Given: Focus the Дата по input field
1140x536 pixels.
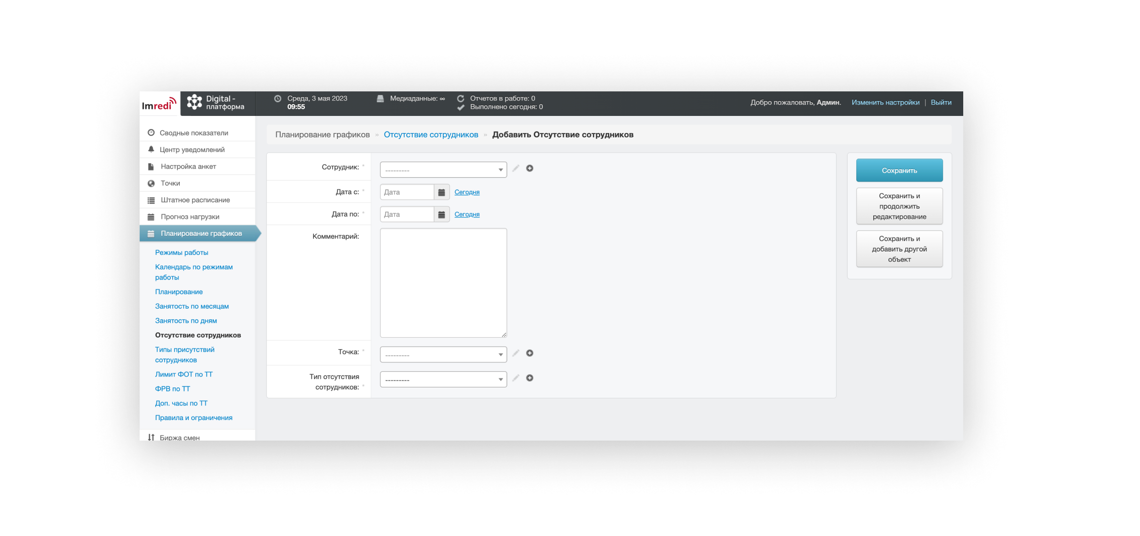Looking at the screenshot, I should point(407,214).
